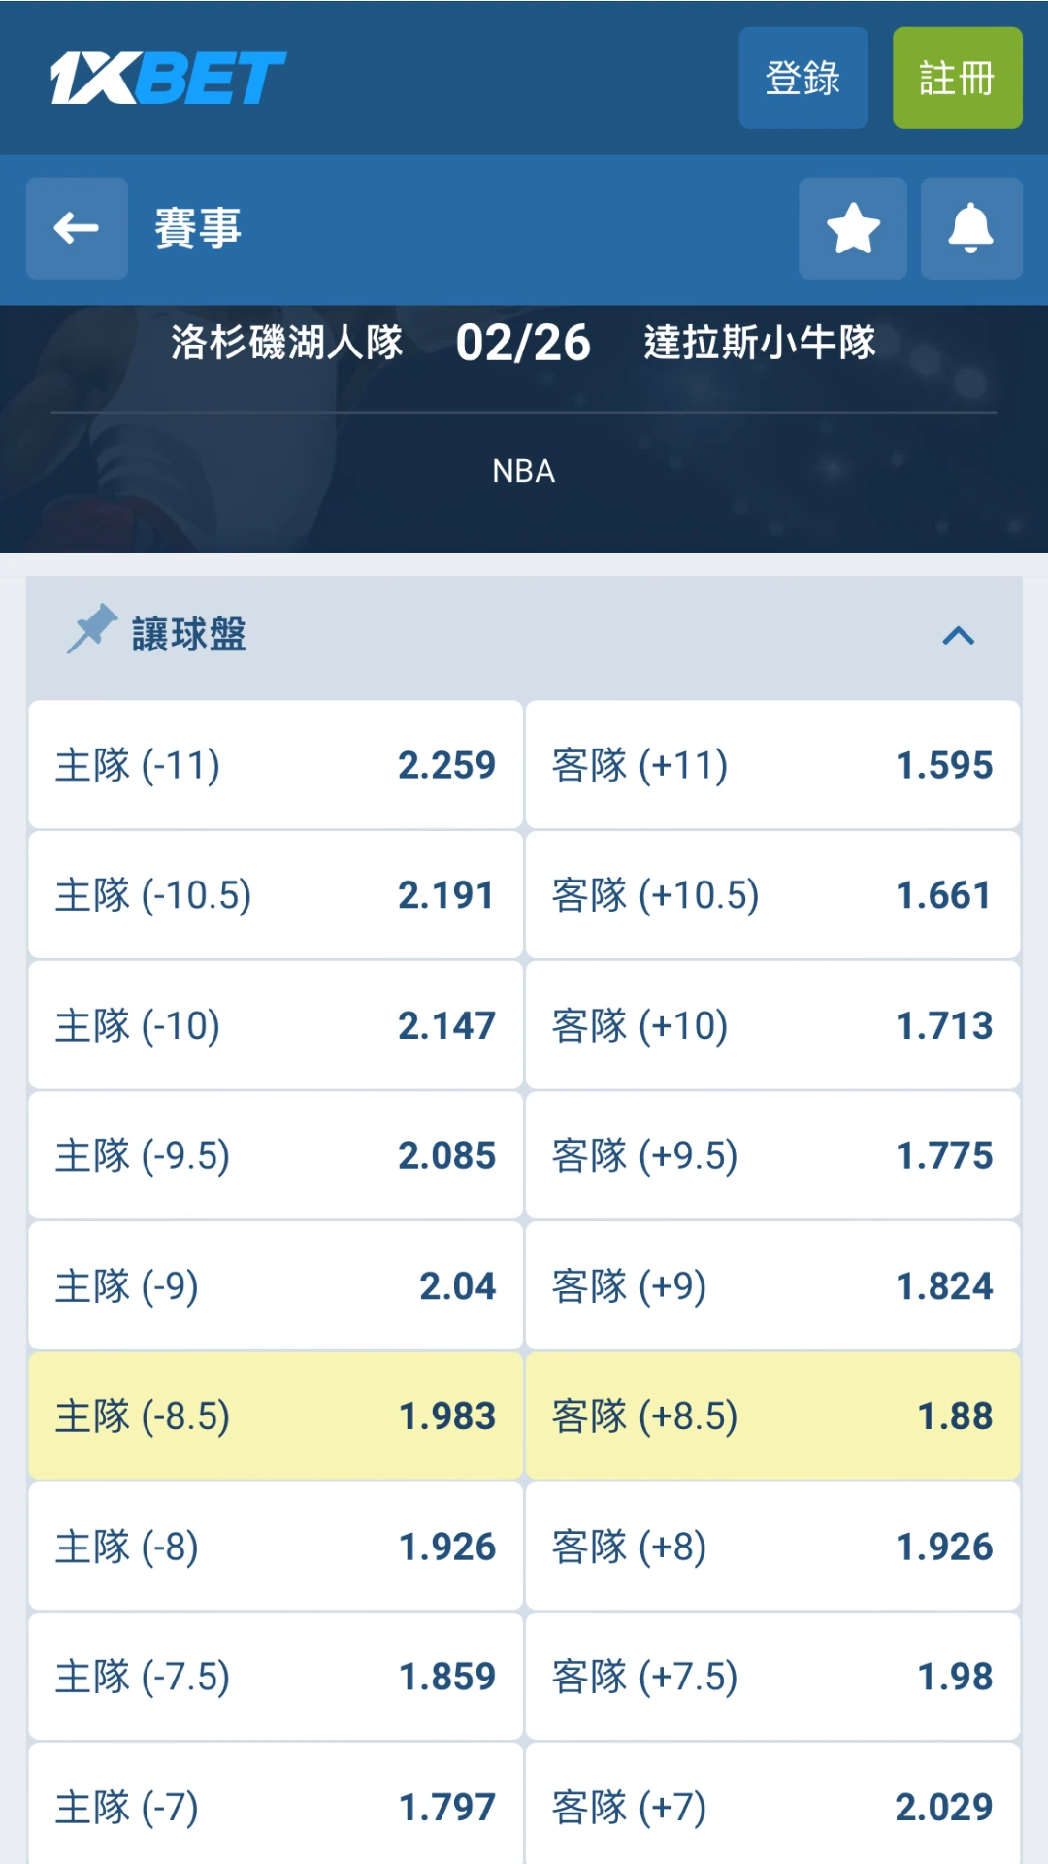Go back using the arrow icon
The width and height of the screenshot is (1048, 1864).
click(x=77, y=228)
